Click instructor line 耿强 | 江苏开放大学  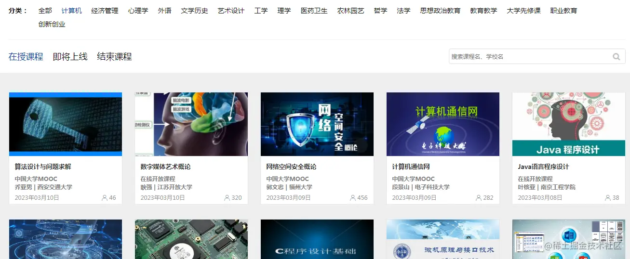(167, 187)
